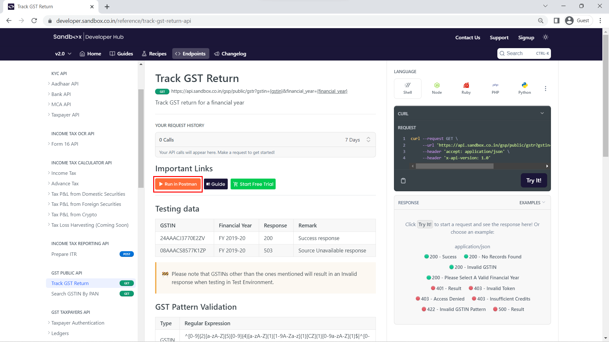
Task: Reload the page with the refresh icon
Action: click(x=34, y=21)
